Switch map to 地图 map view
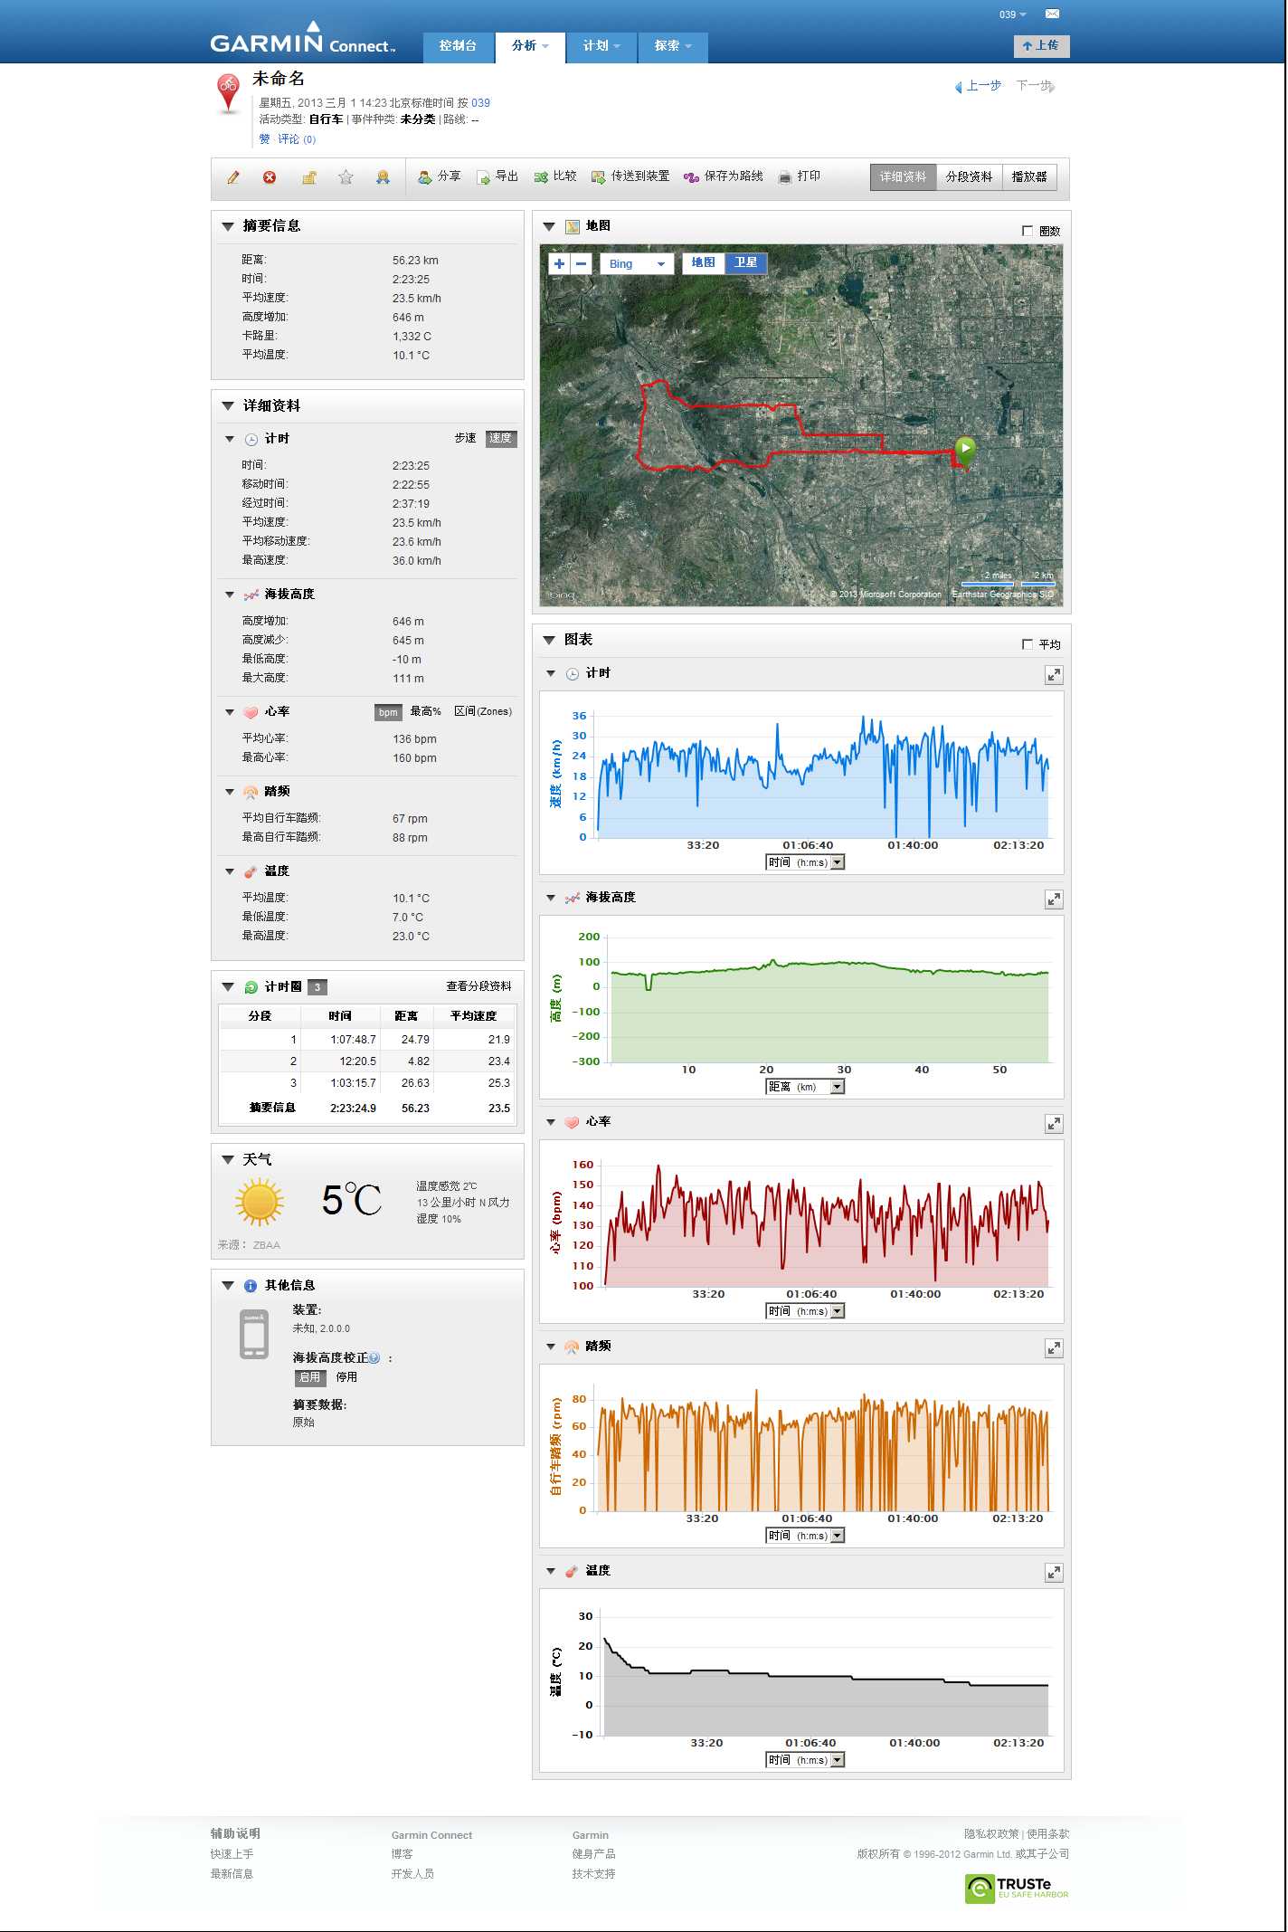Screen dimensions: 1288x1932 (703, 262)
